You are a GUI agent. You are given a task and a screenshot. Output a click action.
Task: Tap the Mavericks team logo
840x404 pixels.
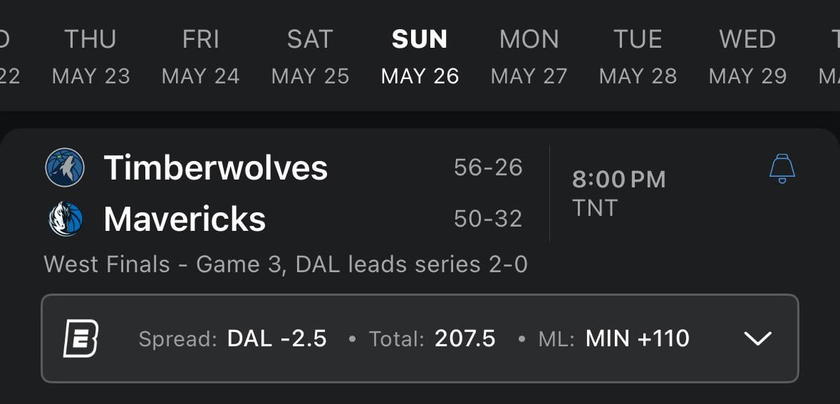[65, 219]
